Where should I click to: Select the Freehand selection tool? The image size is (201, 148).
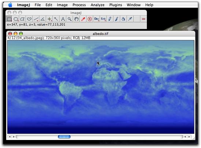click(29, 19)
